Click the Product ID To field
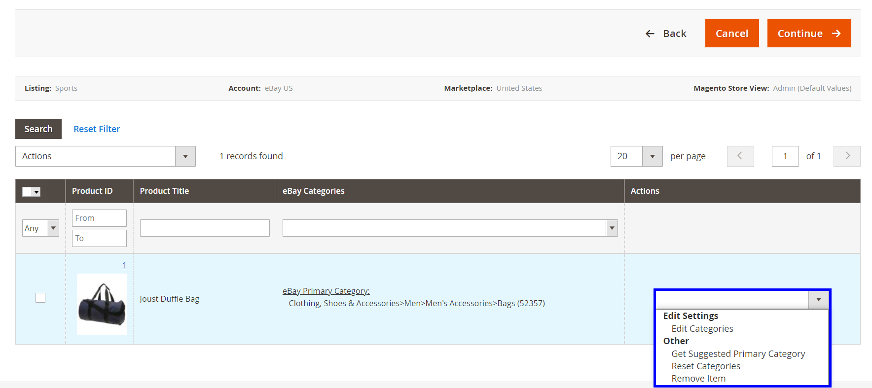The height and width of the screenshot is (388, 872). 99,238
